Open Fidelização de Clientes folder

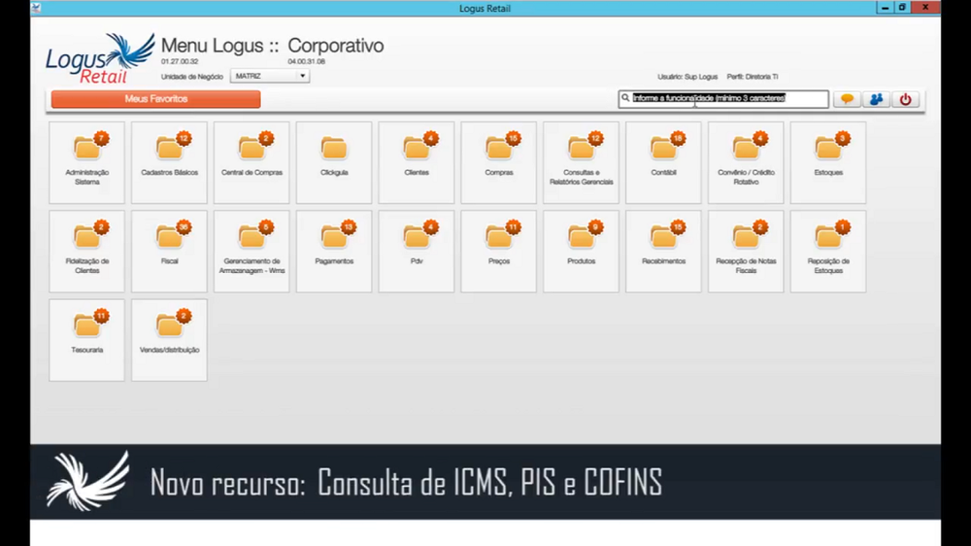86,251
